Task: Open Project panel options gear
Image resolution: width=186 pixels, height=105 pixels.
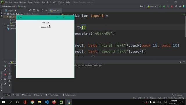Action: pos(43,10)
